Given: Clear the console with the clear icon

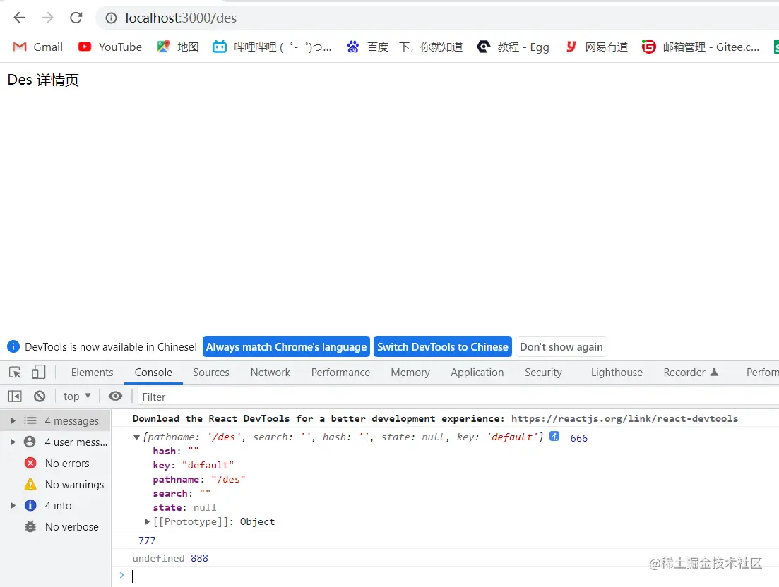Looking at the screenshot, I should coord(40,396).
